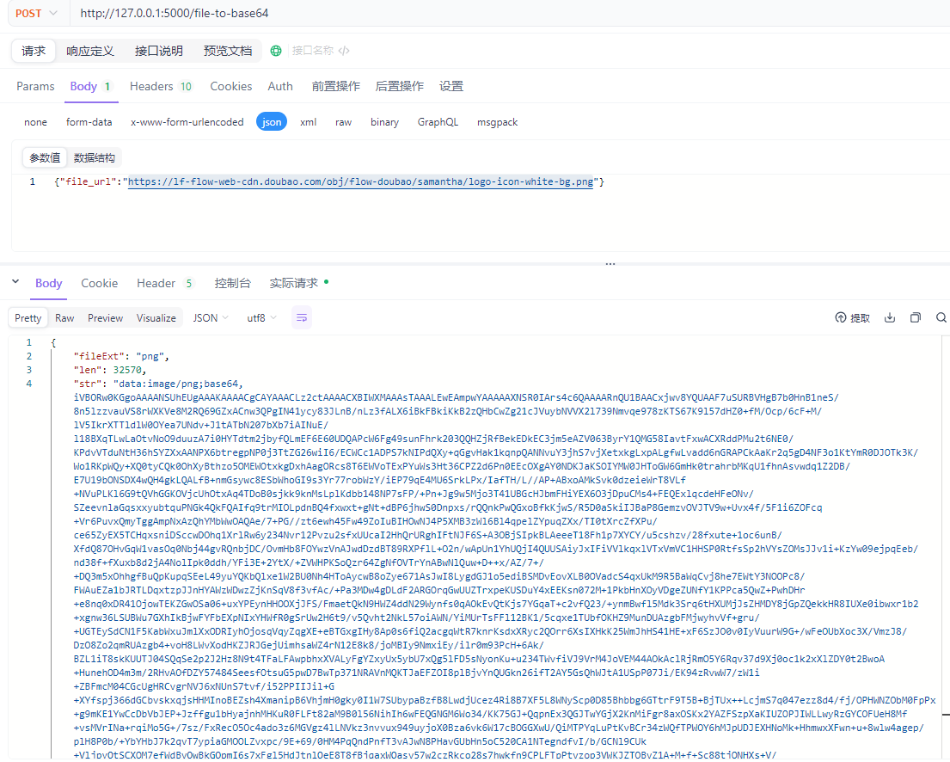Click the 提取 extract icon

point(852,316)
